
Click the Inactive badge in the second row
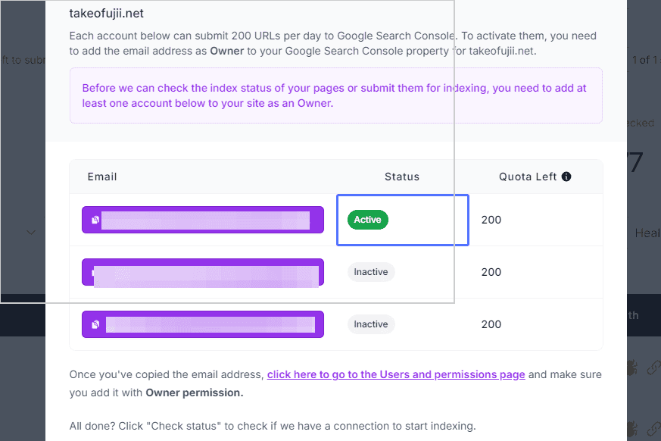pos(371,272)
